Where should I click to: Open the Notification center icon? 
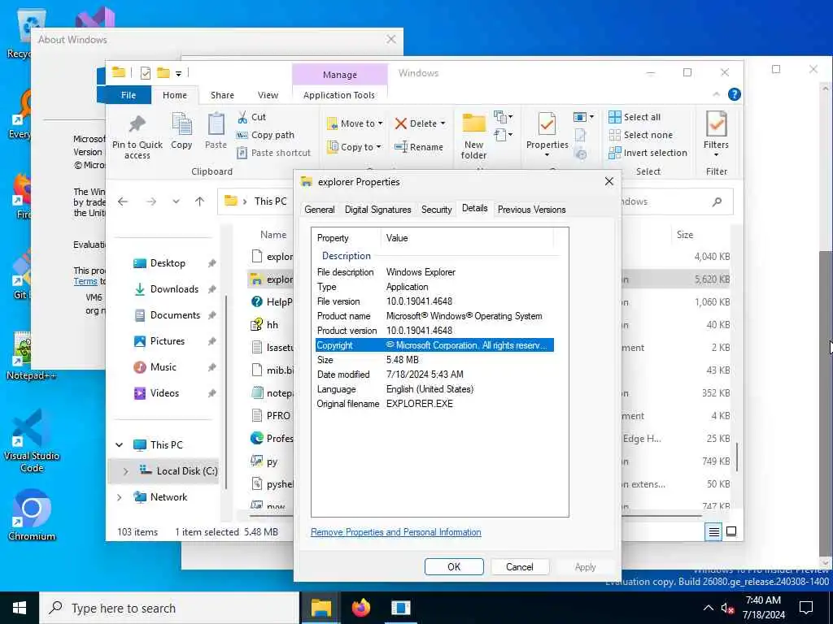(x=806, y=608)
